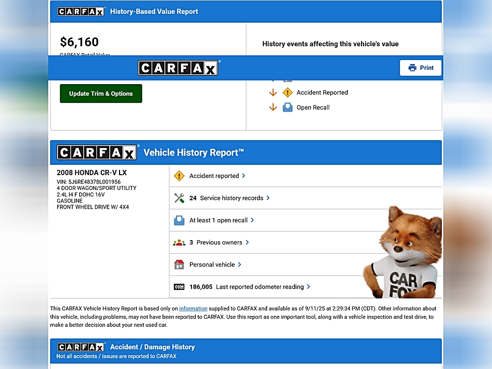
Task: Expand the Personal vehicle chevron
Action: (x=240, y=265)
